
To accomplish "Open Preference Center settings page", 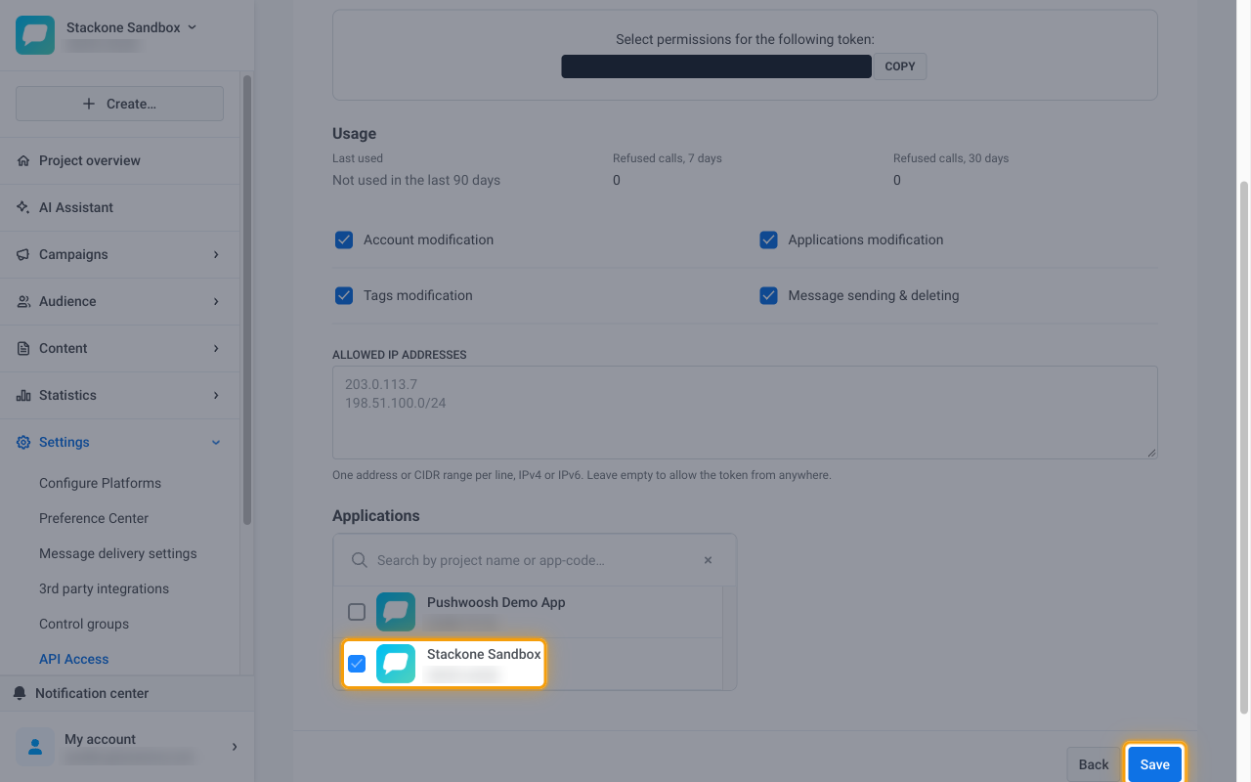I will (x=94, y=518).
